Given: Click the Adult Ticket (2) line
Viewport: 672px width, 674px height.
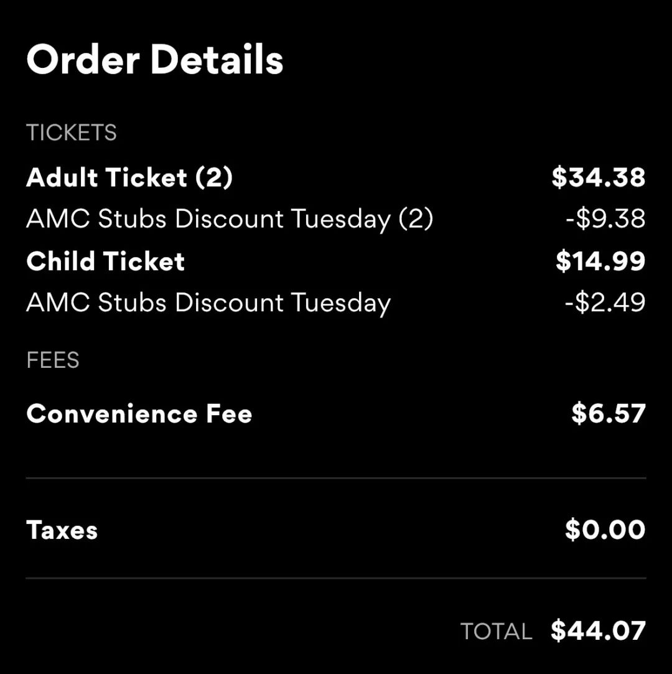Looking at the screenshot, I should 129,177.
